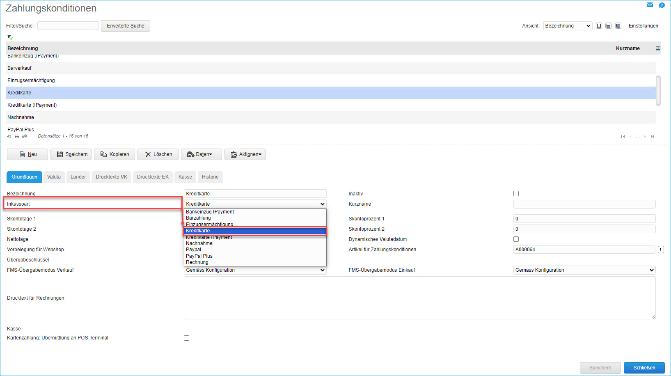Click the print list icon

click(17, 136)
